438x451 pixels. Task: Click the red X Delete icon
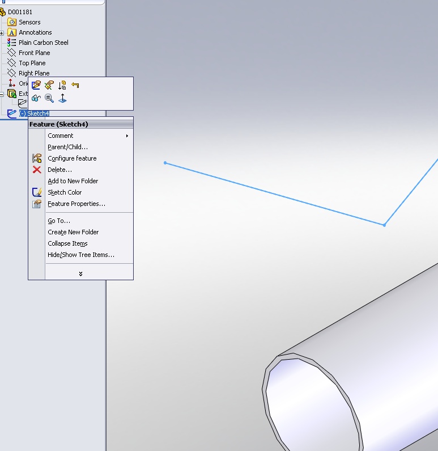point(37,170)
